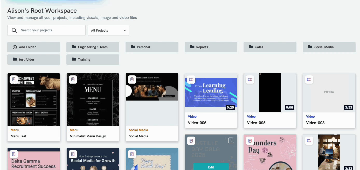Click document icon on Happy Bastille Day card

point(132,154)
